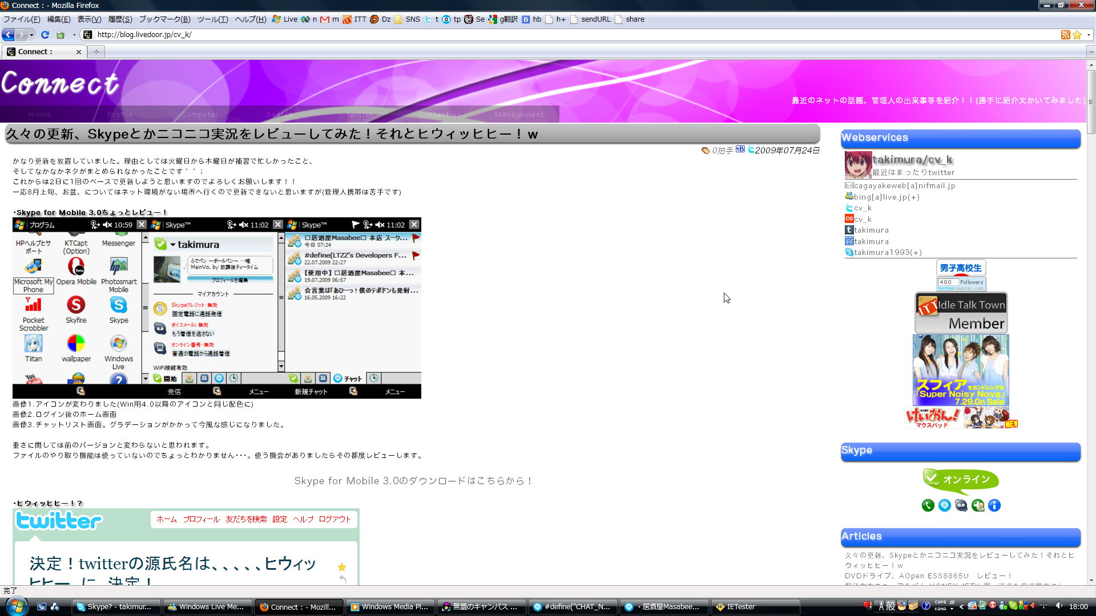Viewport: 1096px width, 616px height.
Task: Click the スフィア Super Noisy Nova banner
Action: click(961, 370)
